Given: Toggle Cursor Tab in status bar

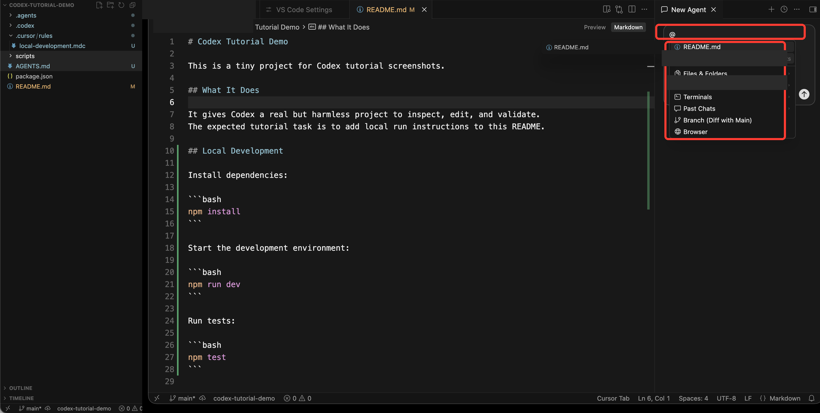Looking at the screenshot, I should 613,398.
